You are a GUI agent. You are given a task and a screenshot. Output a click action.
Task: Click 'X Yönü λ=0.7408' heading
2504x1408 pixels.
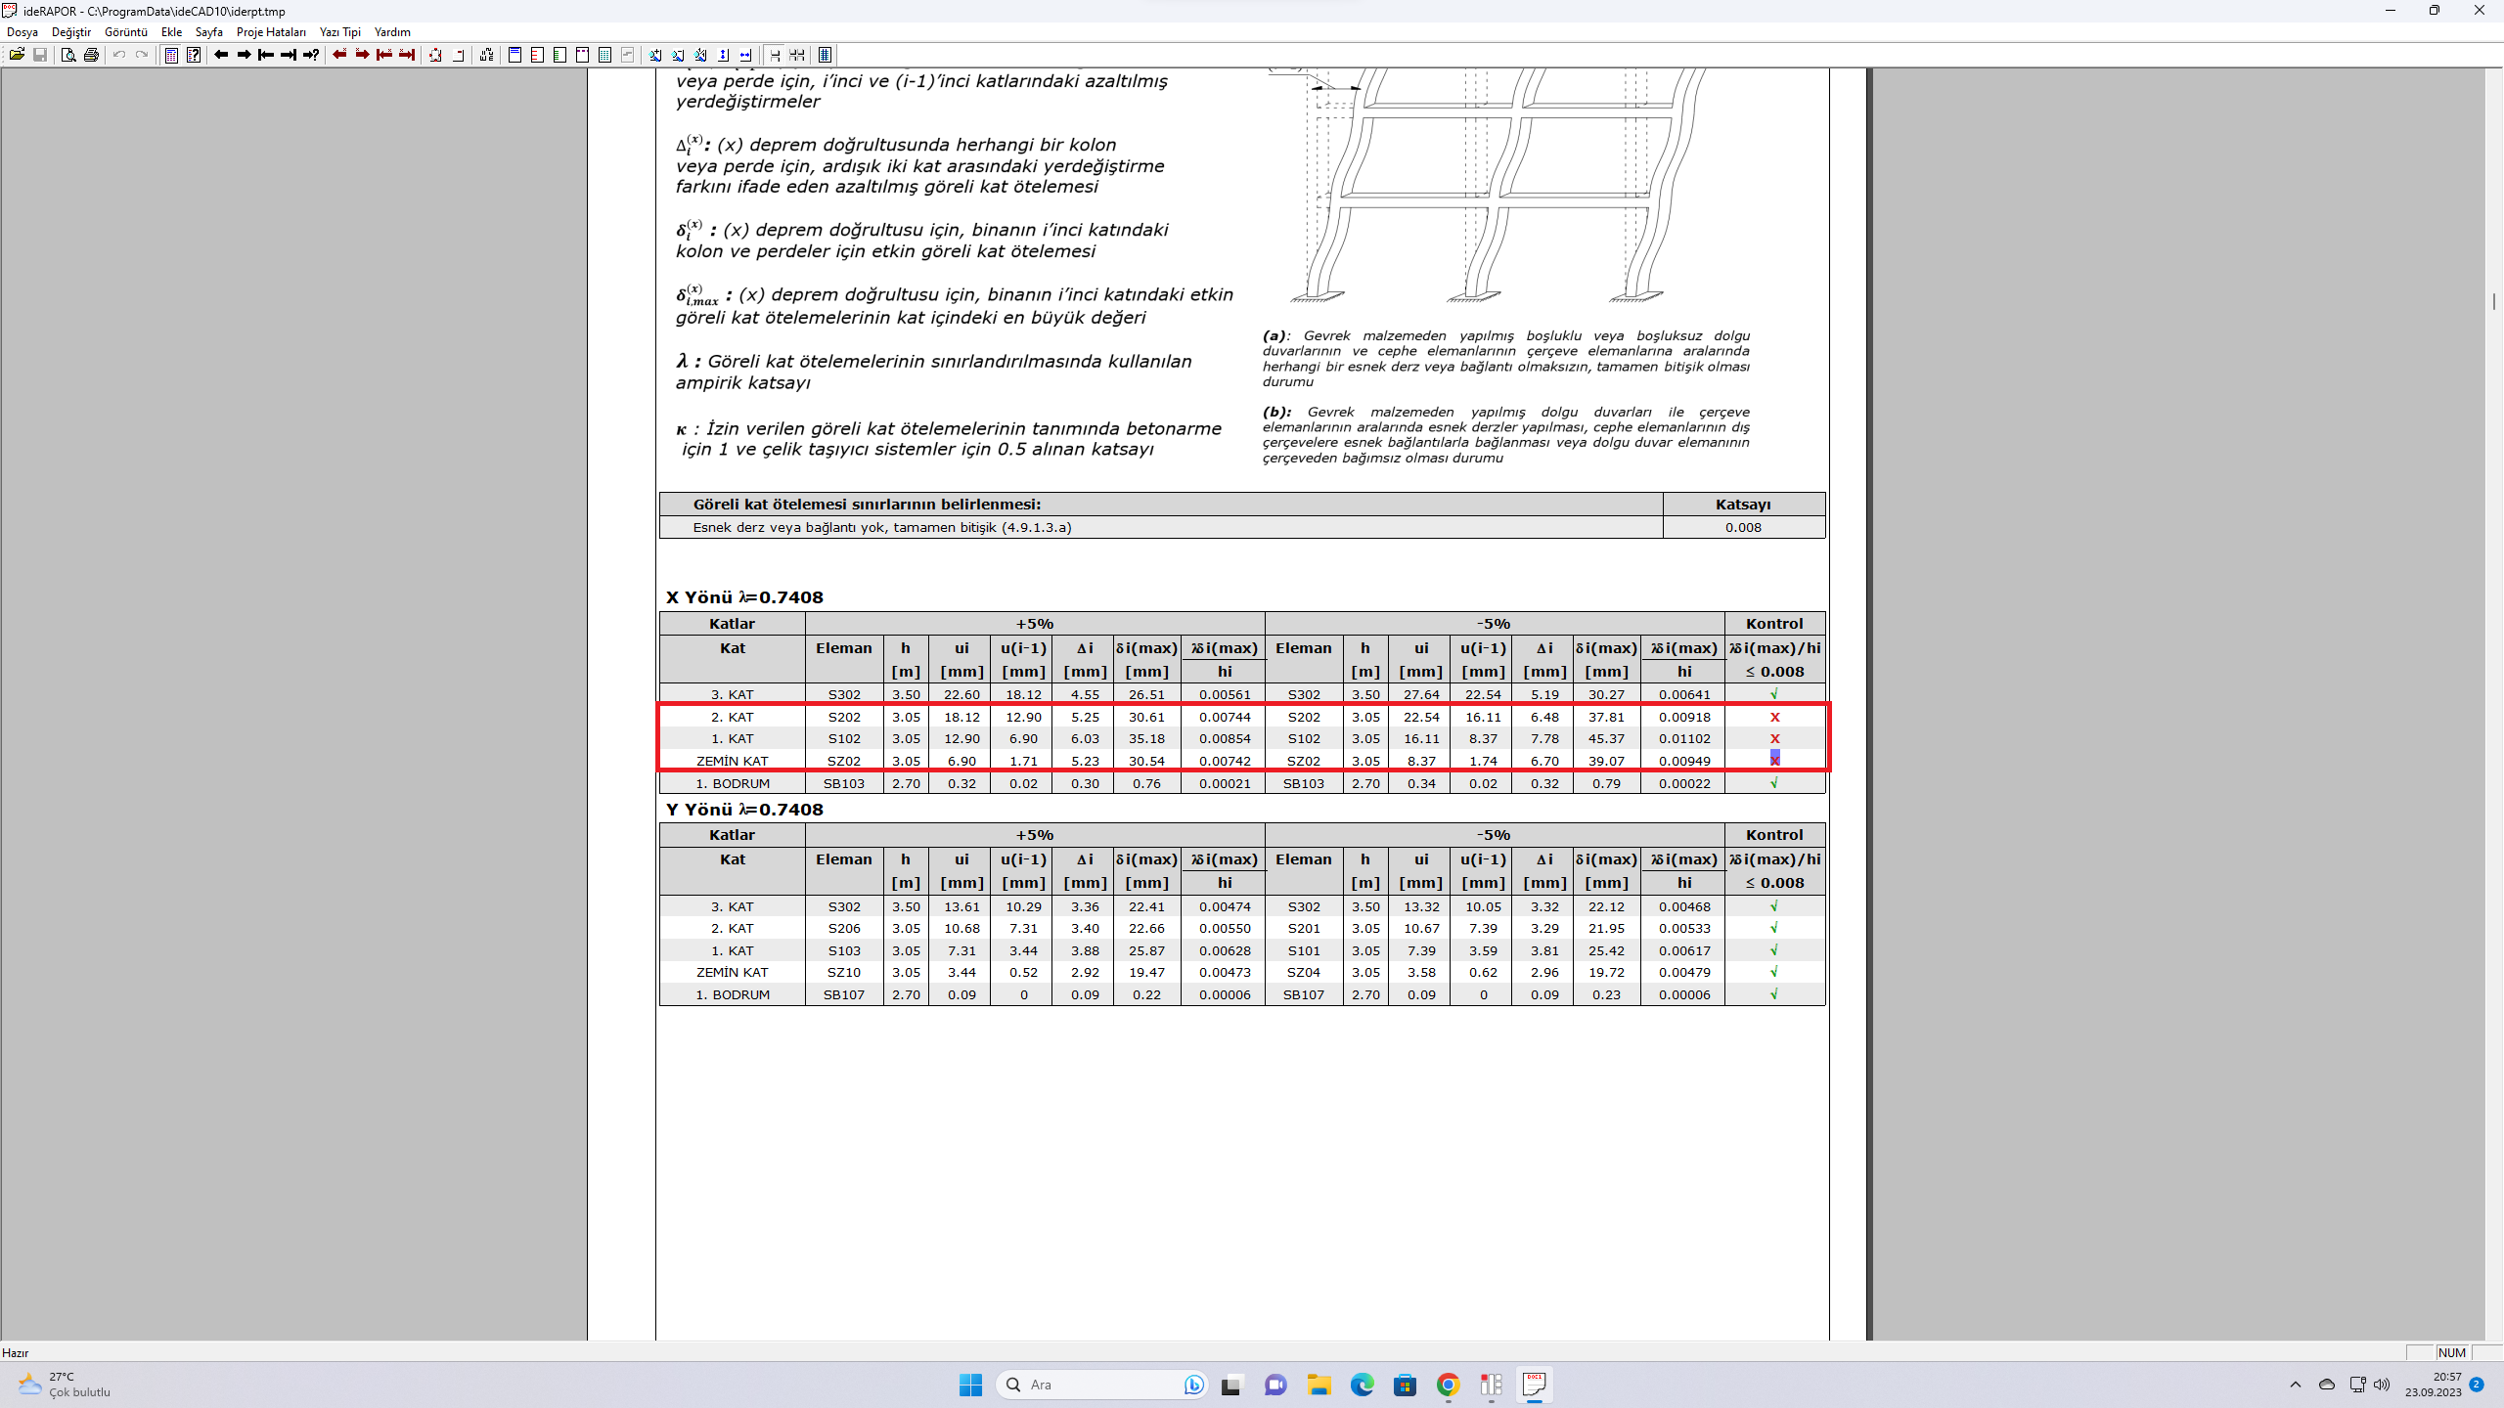click(744, 597)
